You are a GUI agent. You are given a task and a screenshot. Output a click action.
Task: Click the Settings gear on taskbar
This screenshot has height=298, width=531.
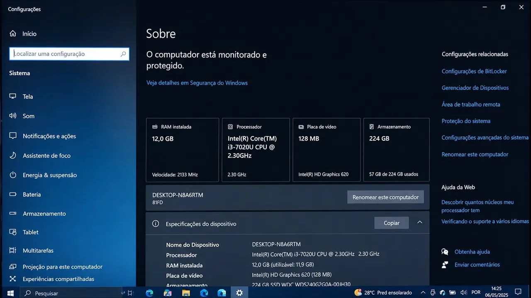pos(239,293)
